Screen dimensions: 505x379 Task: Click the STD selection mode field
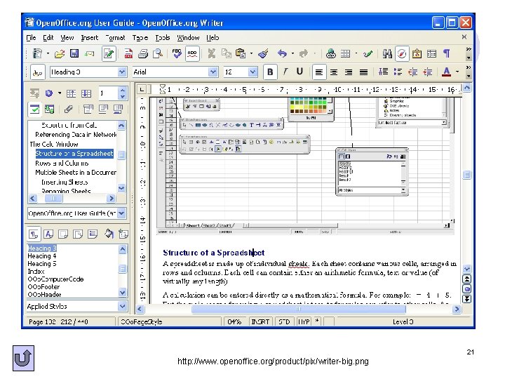284,321
